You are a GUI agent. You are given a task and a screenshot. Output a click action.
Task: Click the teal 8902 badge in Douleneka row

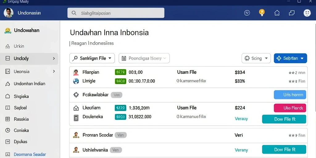pos(121,117)
